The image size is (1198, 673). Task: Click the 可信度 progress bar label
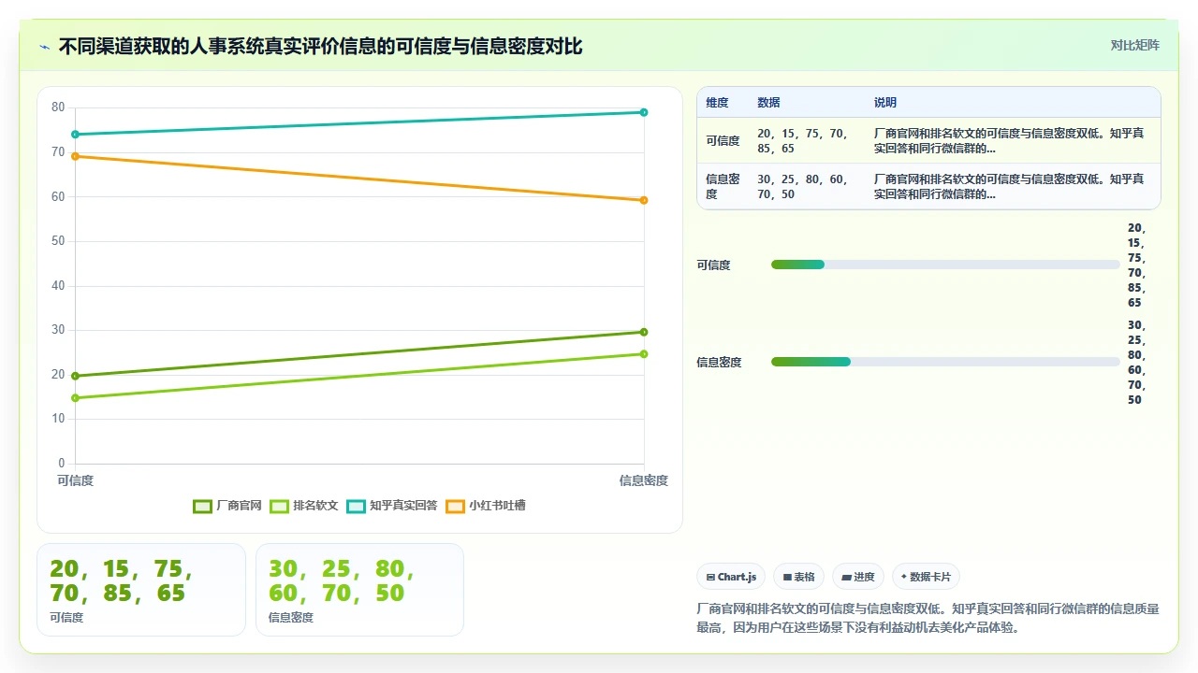coord(713,265)
